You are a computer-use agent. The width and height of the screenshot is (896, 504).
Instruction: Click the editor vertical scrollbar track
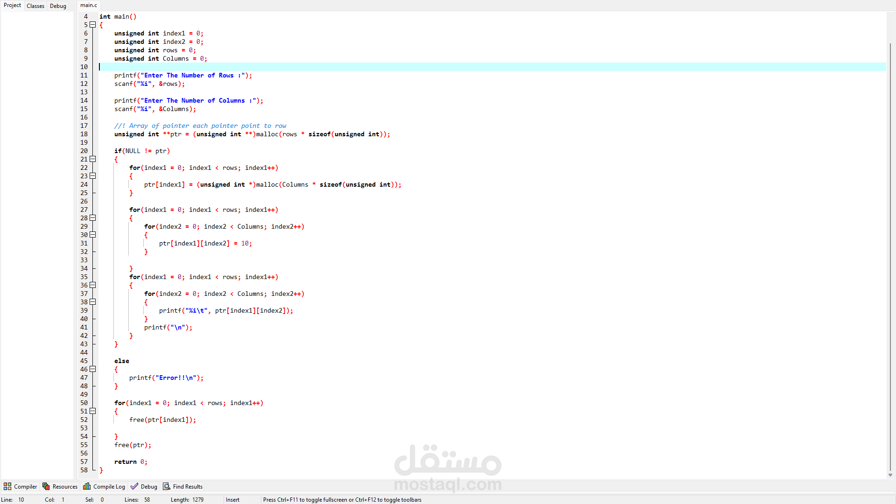coord(890,233)
